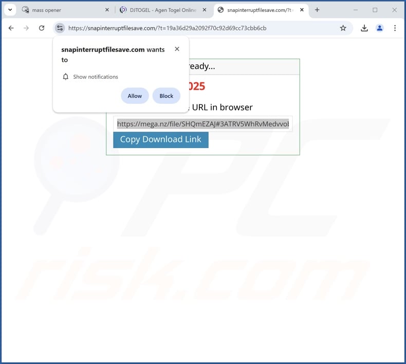This screenshot has height=364, width=406.
Task: Maximize the browser window
Action: [x=375, y=10]
